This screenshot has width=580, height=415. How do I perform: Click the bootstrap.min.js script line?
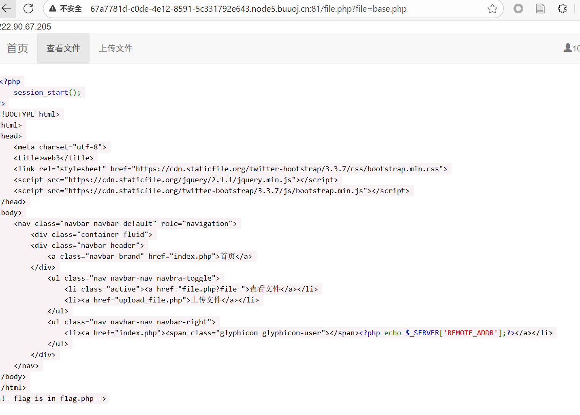[x=212, y=191]
